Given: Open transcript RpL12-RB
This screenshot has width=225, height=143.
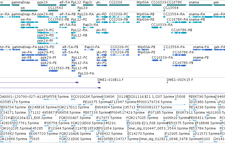Looking at the screenshot, I should [x=79, y=35].
